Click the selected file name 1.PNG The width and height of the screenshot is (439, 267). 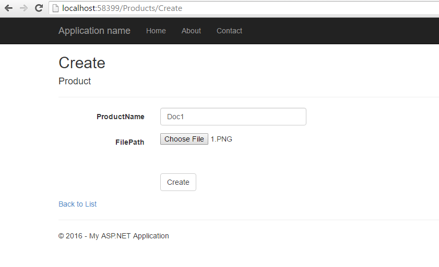coord(221,139)
